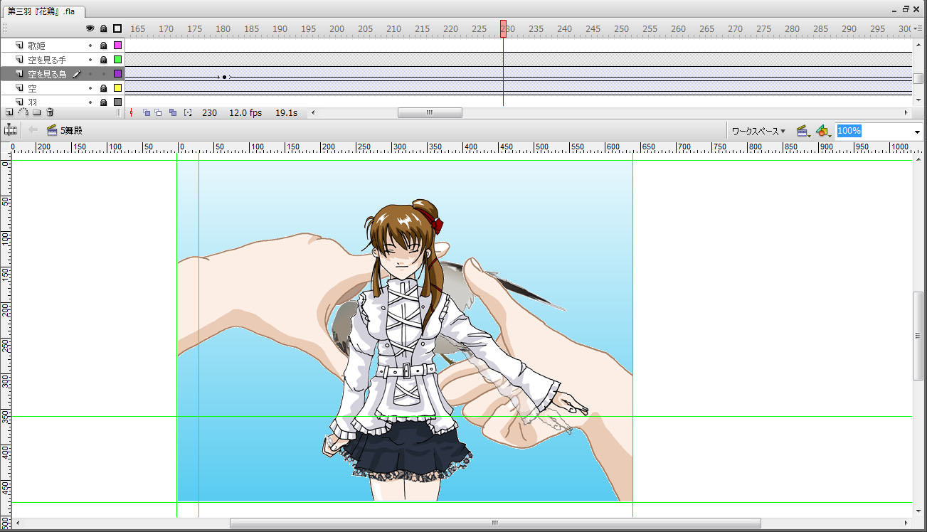Toggle visibility dot for 羽 layer
This screenshot has height=532, width=927.
point(90,102)
